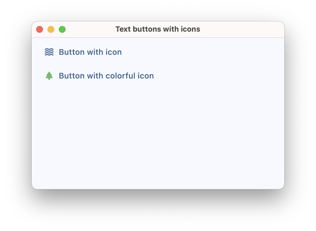This screenshot has height=231, width=316.
Task: Click the empty area of the window body
Action: [158, 136]
